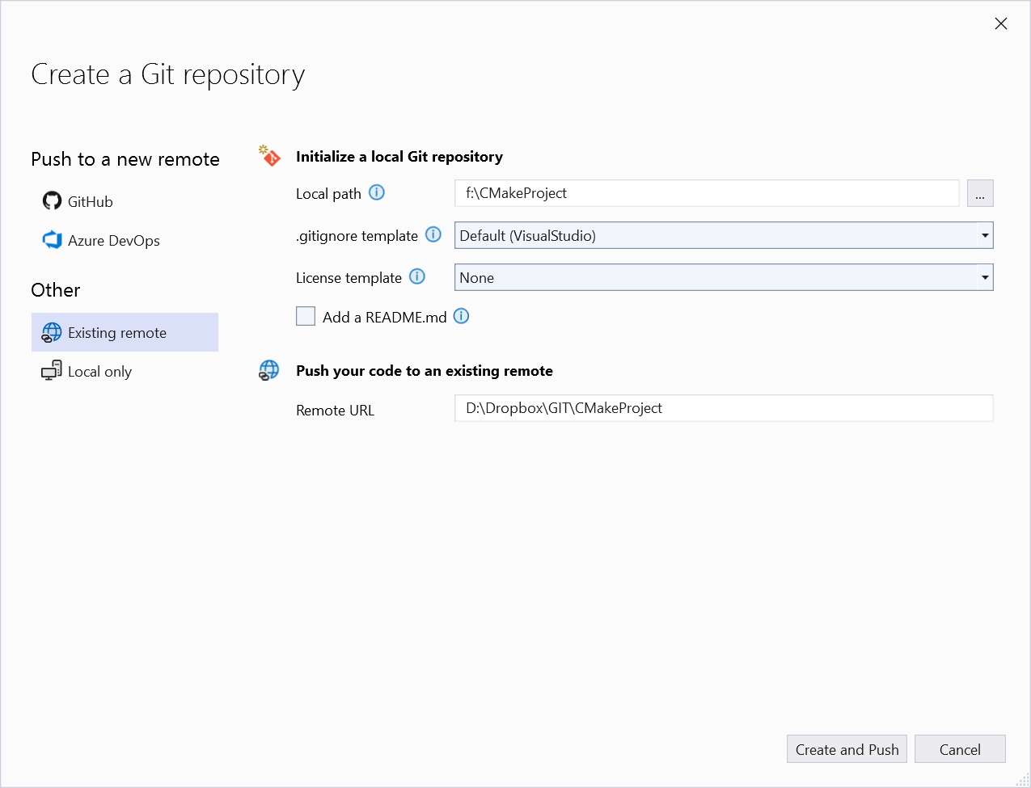
Task: Expand the License template dropdown arrow
Action: click(984, 278)
